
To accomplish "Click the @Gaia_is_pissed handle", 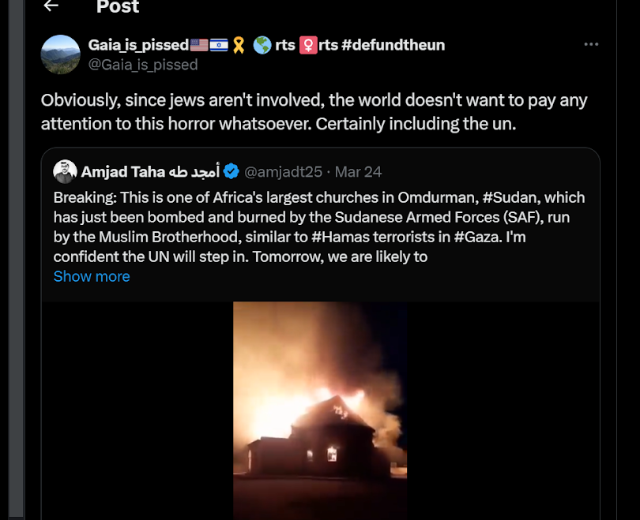I will [143, 65].
